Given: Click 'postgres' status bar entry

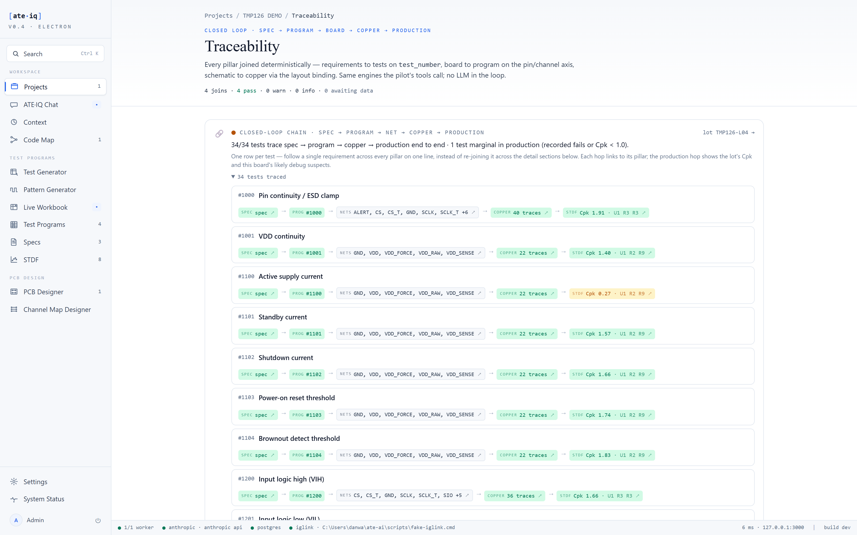Looking at the screenshot, I should [x=266, y=528].
